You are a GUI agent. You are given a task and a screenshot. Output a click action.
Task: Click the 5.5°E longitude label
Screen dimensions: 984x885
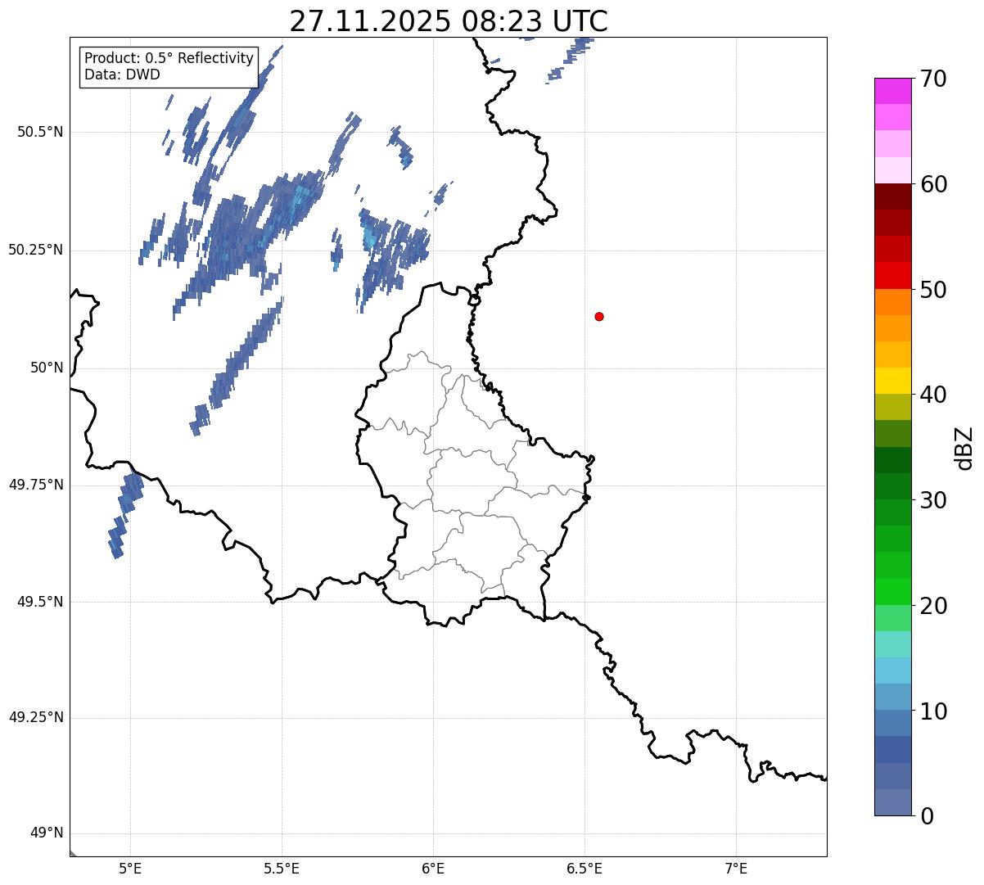[282, 869]
